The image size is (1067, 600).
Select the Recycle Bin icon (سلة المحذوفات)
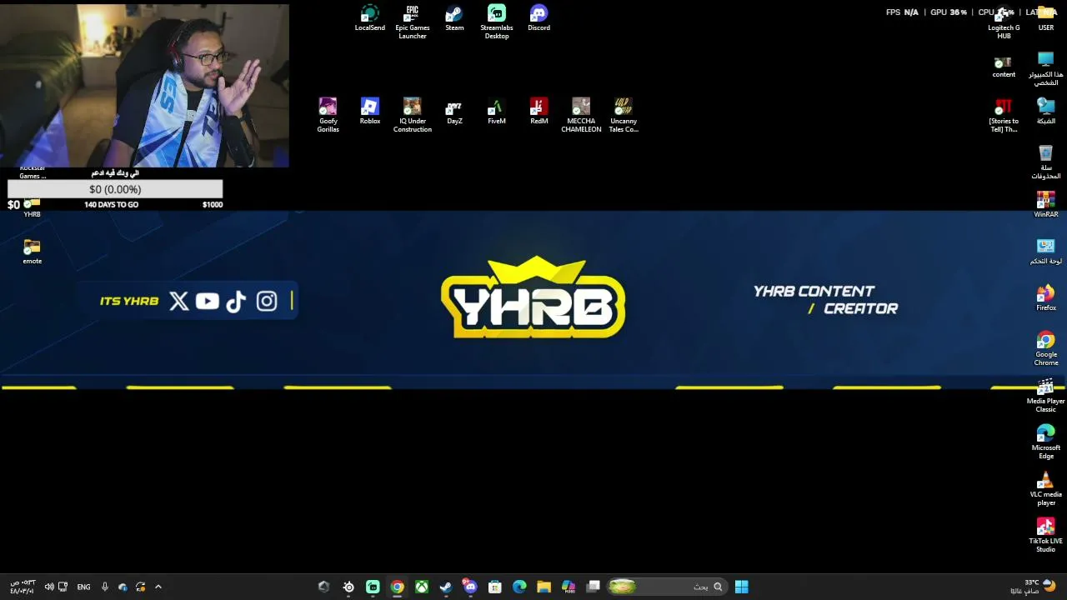(1046, 162)
